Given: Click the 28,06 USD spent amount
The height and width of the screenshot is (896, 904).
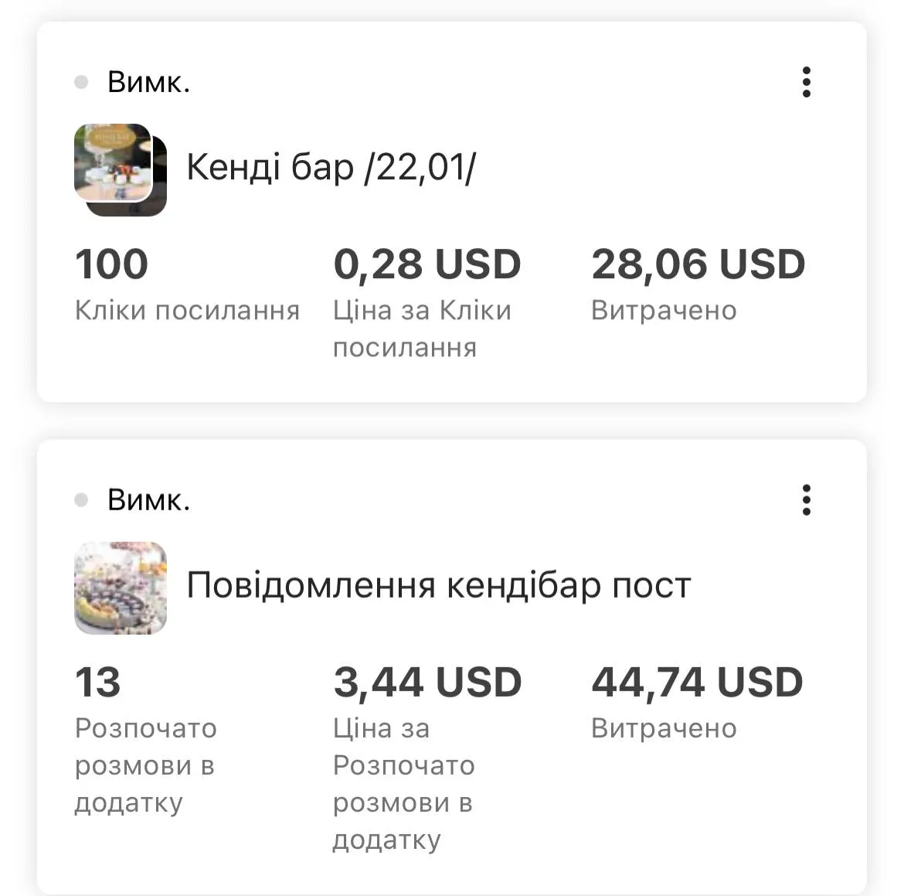Looking at the screenshot, I should (x=697, y=264).
